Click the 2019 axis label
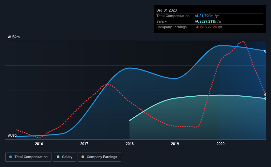The width and height of the screenshot is (271, 167). [x=175, y=144]
